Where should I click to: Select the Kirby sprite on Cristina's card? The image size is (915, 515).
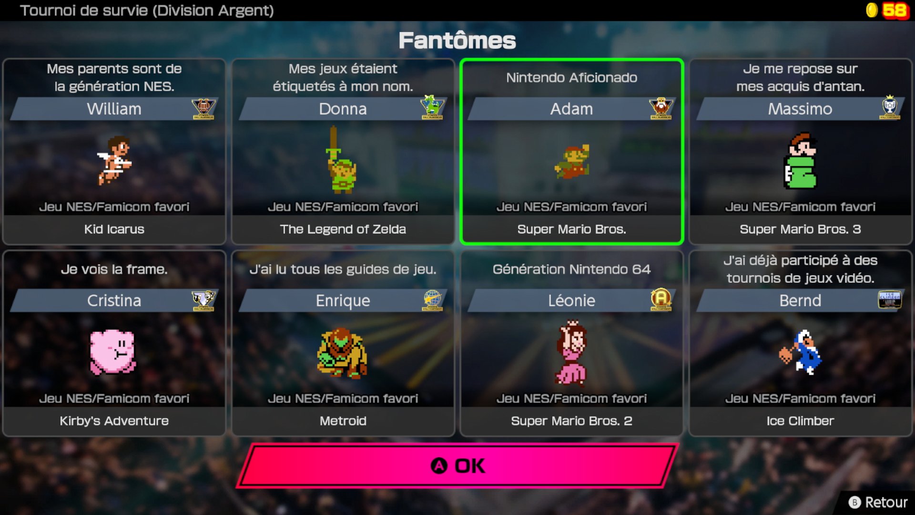pos(113,352)
